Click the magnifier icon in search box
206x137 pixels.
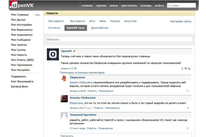(170, 5)
